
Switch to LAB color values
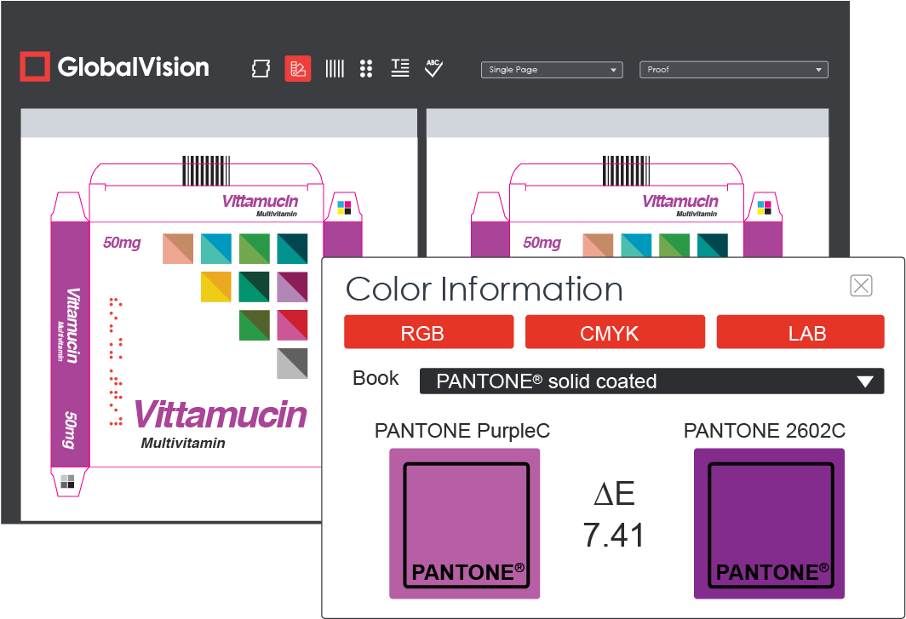tap(800, 332)
